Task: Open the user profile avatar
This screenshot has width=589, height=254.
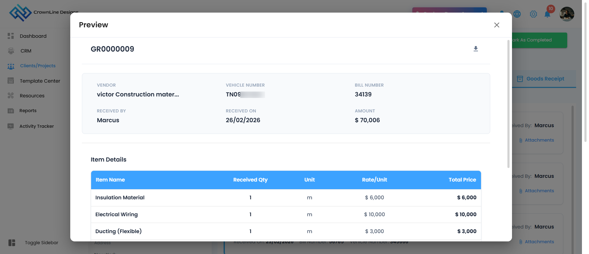Action: [x=567, y=14]
